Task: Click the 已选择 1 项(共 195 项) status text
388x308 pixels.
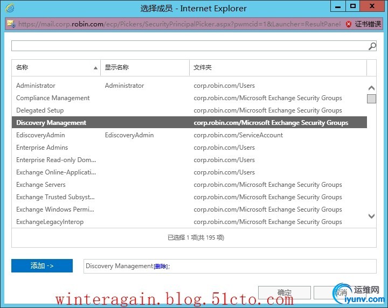Action: (196, 237)
